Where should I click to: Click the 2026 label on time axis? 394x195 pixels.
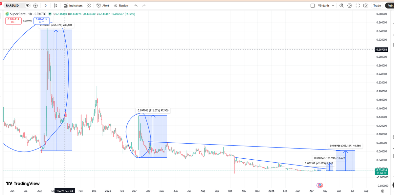click(x=271, y=190)
